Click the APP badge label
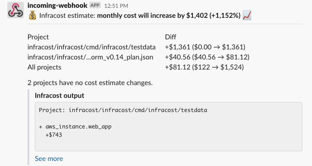 click(x=95, y=5)
